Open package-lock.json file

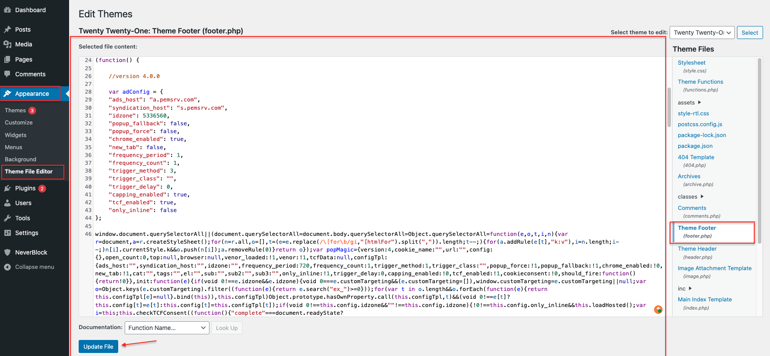point(702,135)
